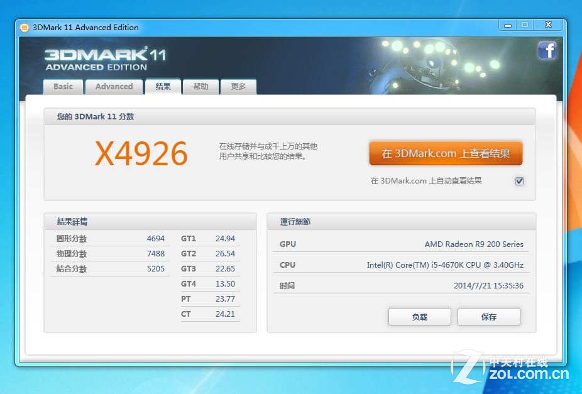Click the CT 24.21 row
Screen dimensions: 582x394
click(210, 314)
